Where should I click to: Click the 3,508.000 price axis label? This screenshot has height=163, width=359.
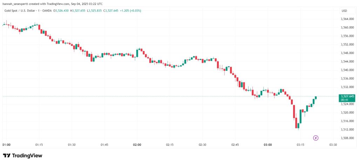(x=347, y=138)
